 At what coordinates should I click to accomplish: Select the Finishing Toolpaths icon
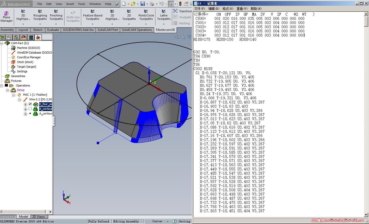click(x=56, y=11)
